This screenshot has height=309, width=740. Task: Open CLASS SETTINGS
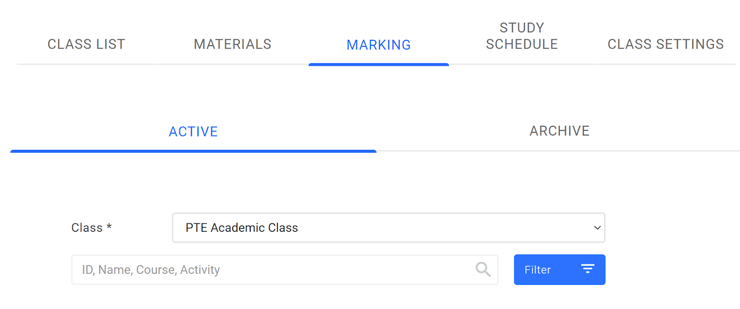pos(665,44)
